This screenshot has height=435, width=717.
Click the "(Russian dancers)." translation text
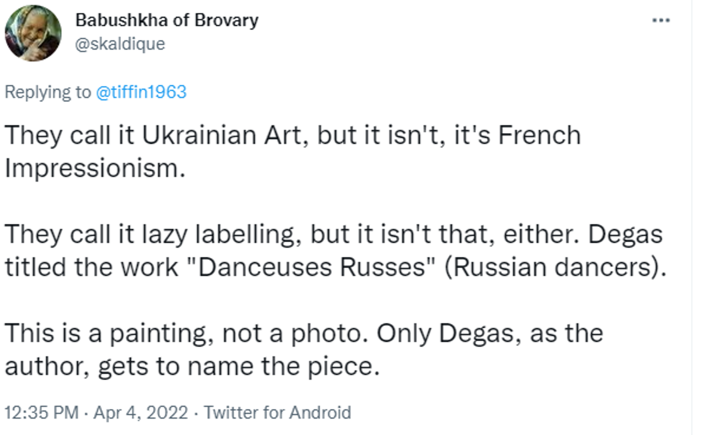coord(555,267)
